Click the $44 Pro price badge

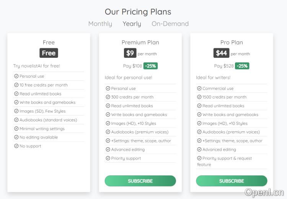point(221,53)
